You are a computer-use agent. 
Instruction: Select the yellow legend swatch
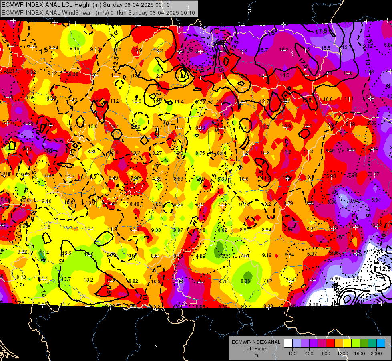click(347, 343)
